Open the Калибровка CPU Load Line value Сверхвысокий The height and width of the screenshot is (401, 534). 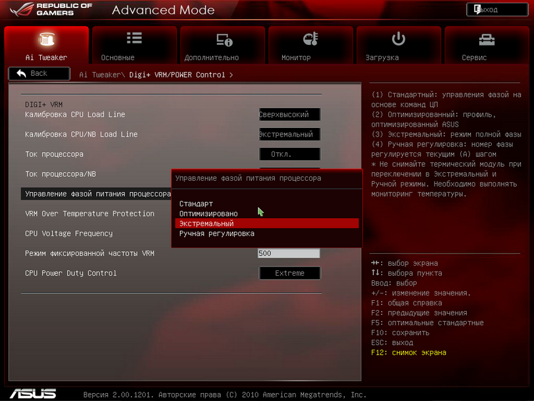point(289,115)
